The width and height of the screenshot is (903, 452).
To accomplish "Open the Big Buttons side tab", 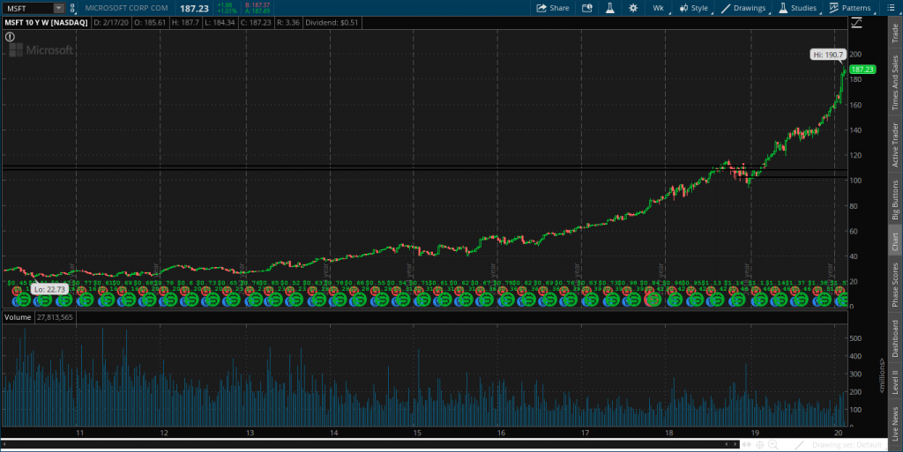I will tap(895, 199).
